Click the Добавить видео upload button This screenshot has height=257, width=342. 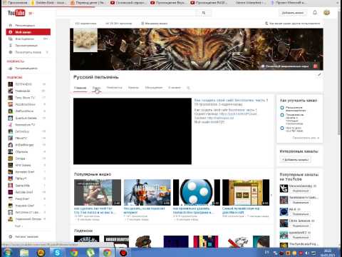pos(293,13)
